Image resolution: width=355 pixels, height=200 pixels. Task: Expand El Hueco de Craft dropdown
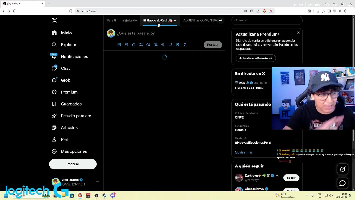[x=175, y=20]
